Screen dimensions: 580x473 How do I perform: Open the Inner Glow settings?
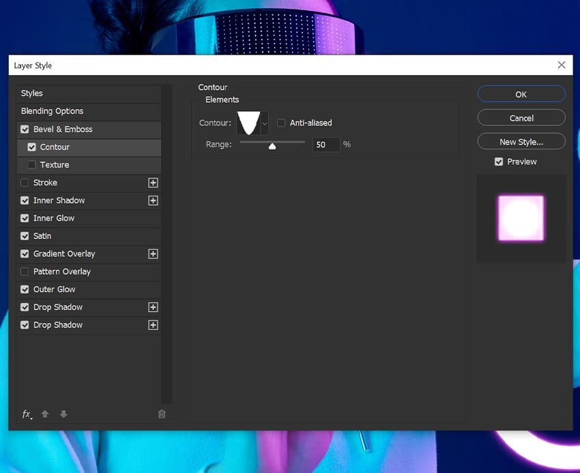[x=89, y=218]
